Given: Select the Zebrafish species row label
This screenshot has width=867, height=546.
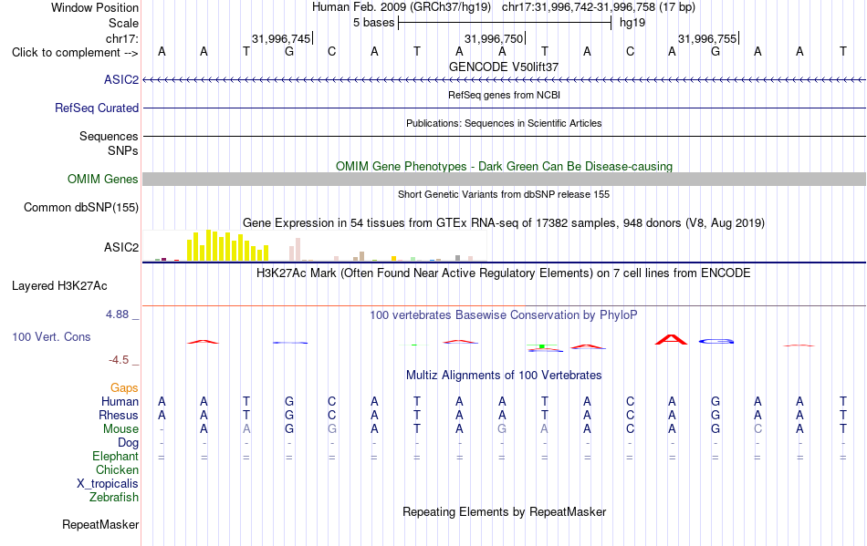Looking at the screenshot, I should tap(114, 498).
